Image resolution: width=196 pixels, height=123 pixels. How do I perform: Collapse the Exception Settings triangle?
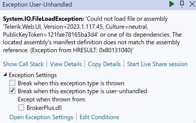[5, 75]
